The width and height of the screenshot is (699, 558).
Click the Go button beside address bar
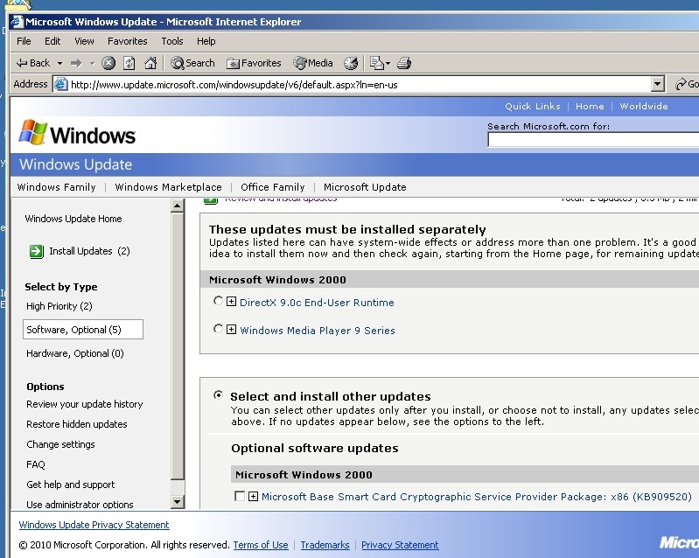[687, 84]
